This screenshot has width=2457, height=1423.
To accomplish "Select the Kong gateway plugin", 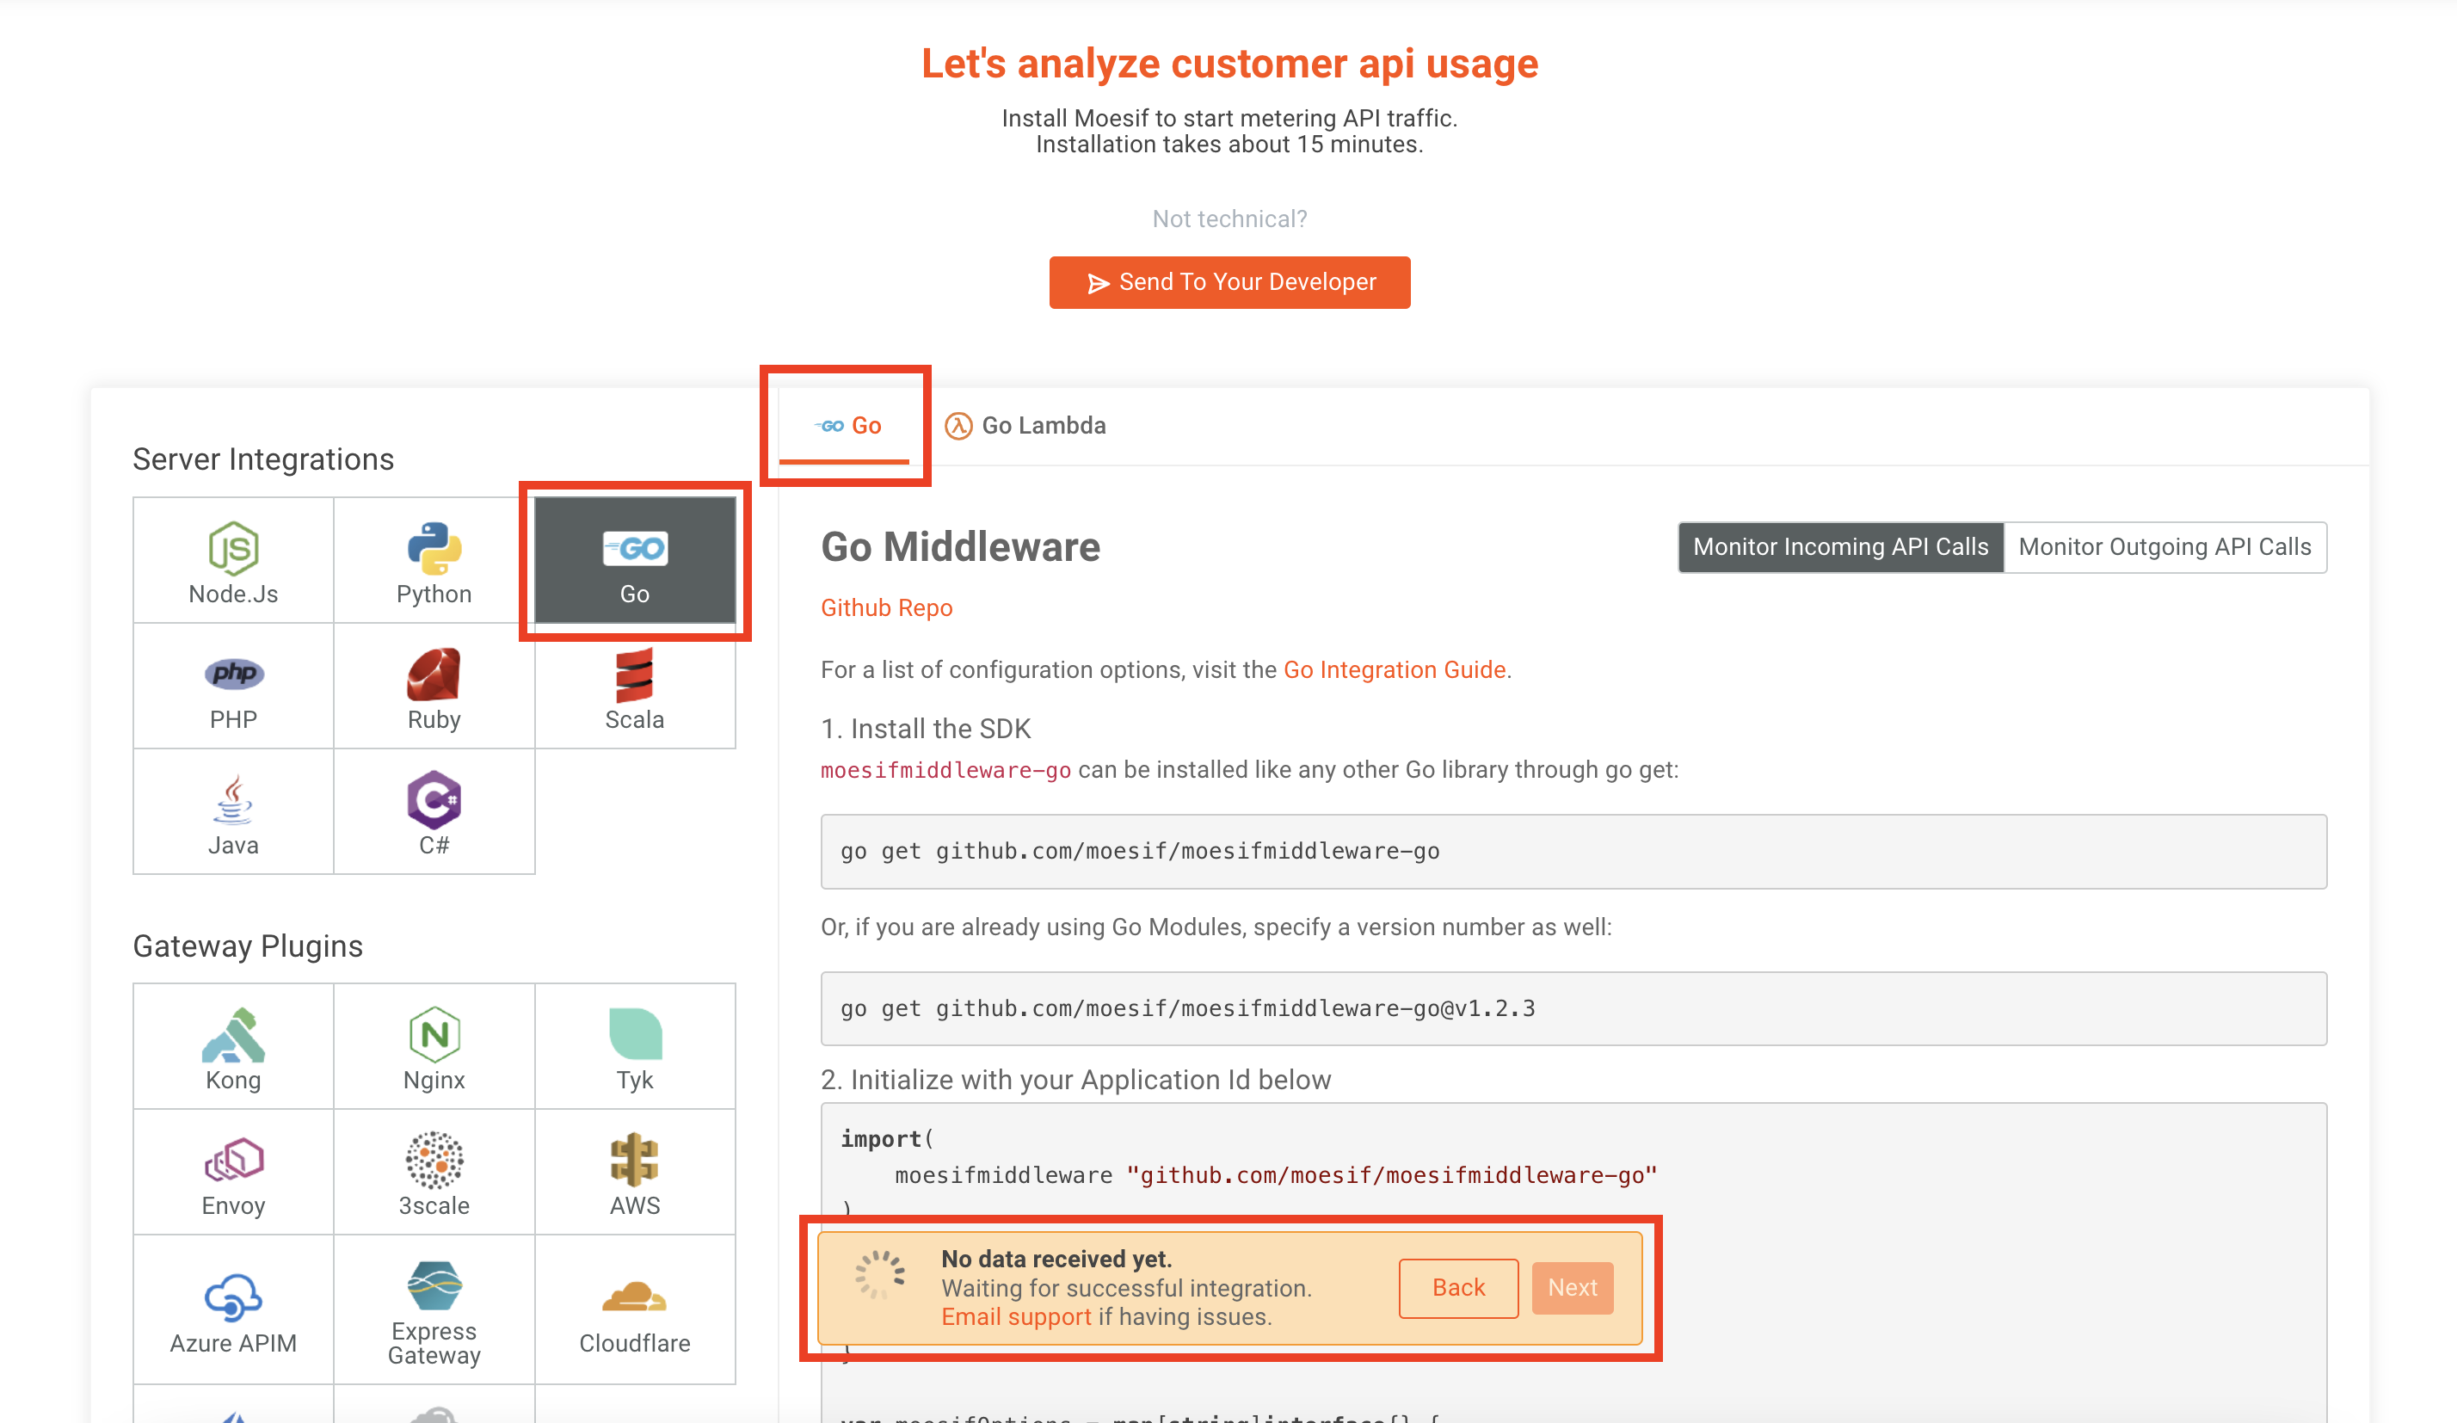I will click(233, 1046).
